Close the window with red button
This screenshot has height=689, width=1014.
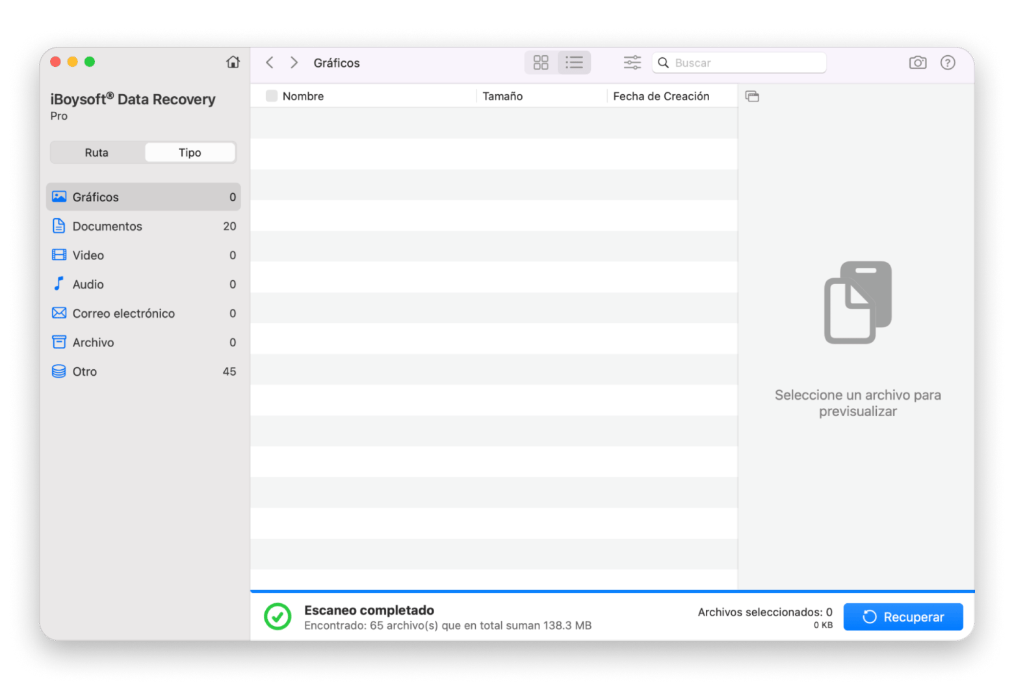pos(55,62)
